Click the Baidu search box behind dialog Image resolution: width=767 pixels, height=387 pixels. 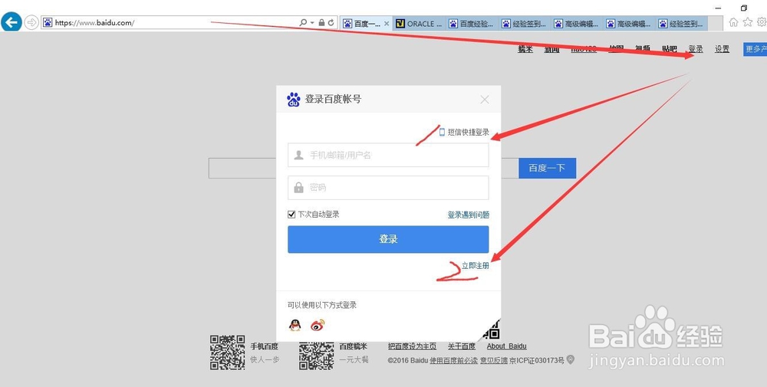tap(242, 168)
